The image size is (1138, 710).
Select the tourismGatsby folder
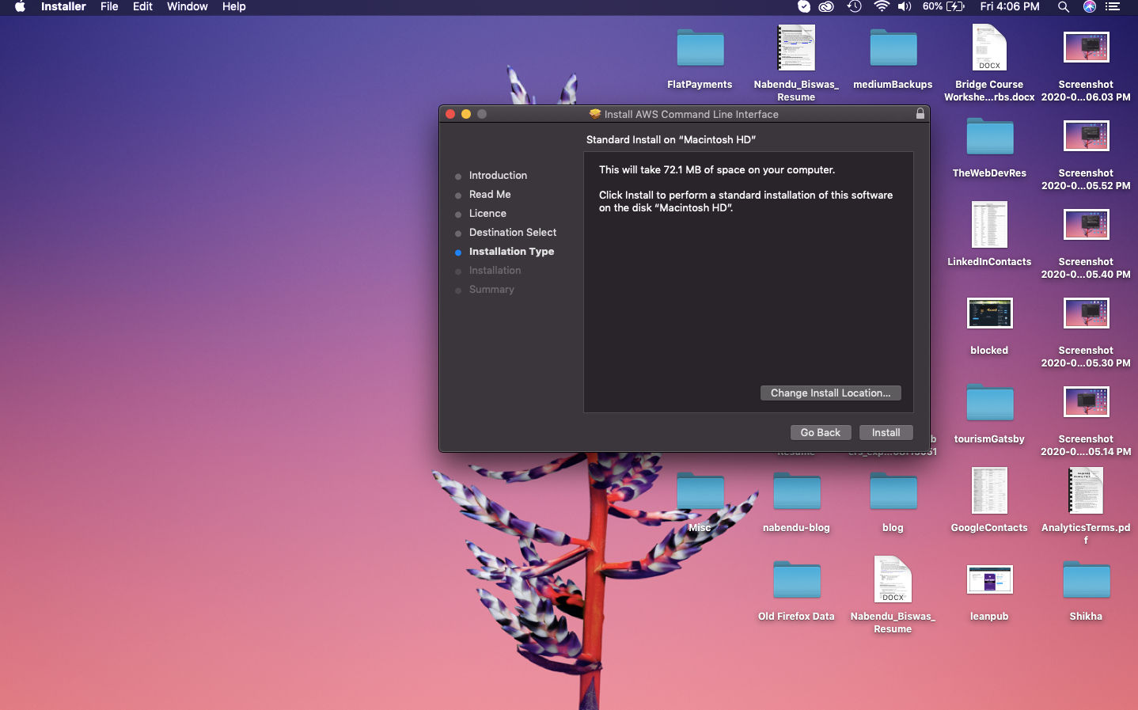(x=990, y=403)
